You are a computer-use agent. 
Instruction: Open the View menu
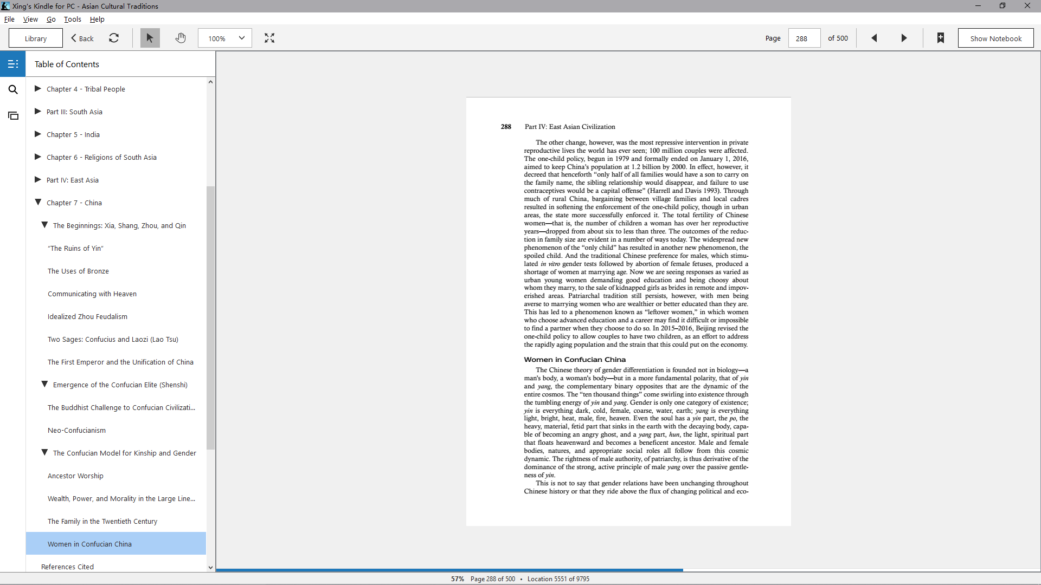(30, 19)
